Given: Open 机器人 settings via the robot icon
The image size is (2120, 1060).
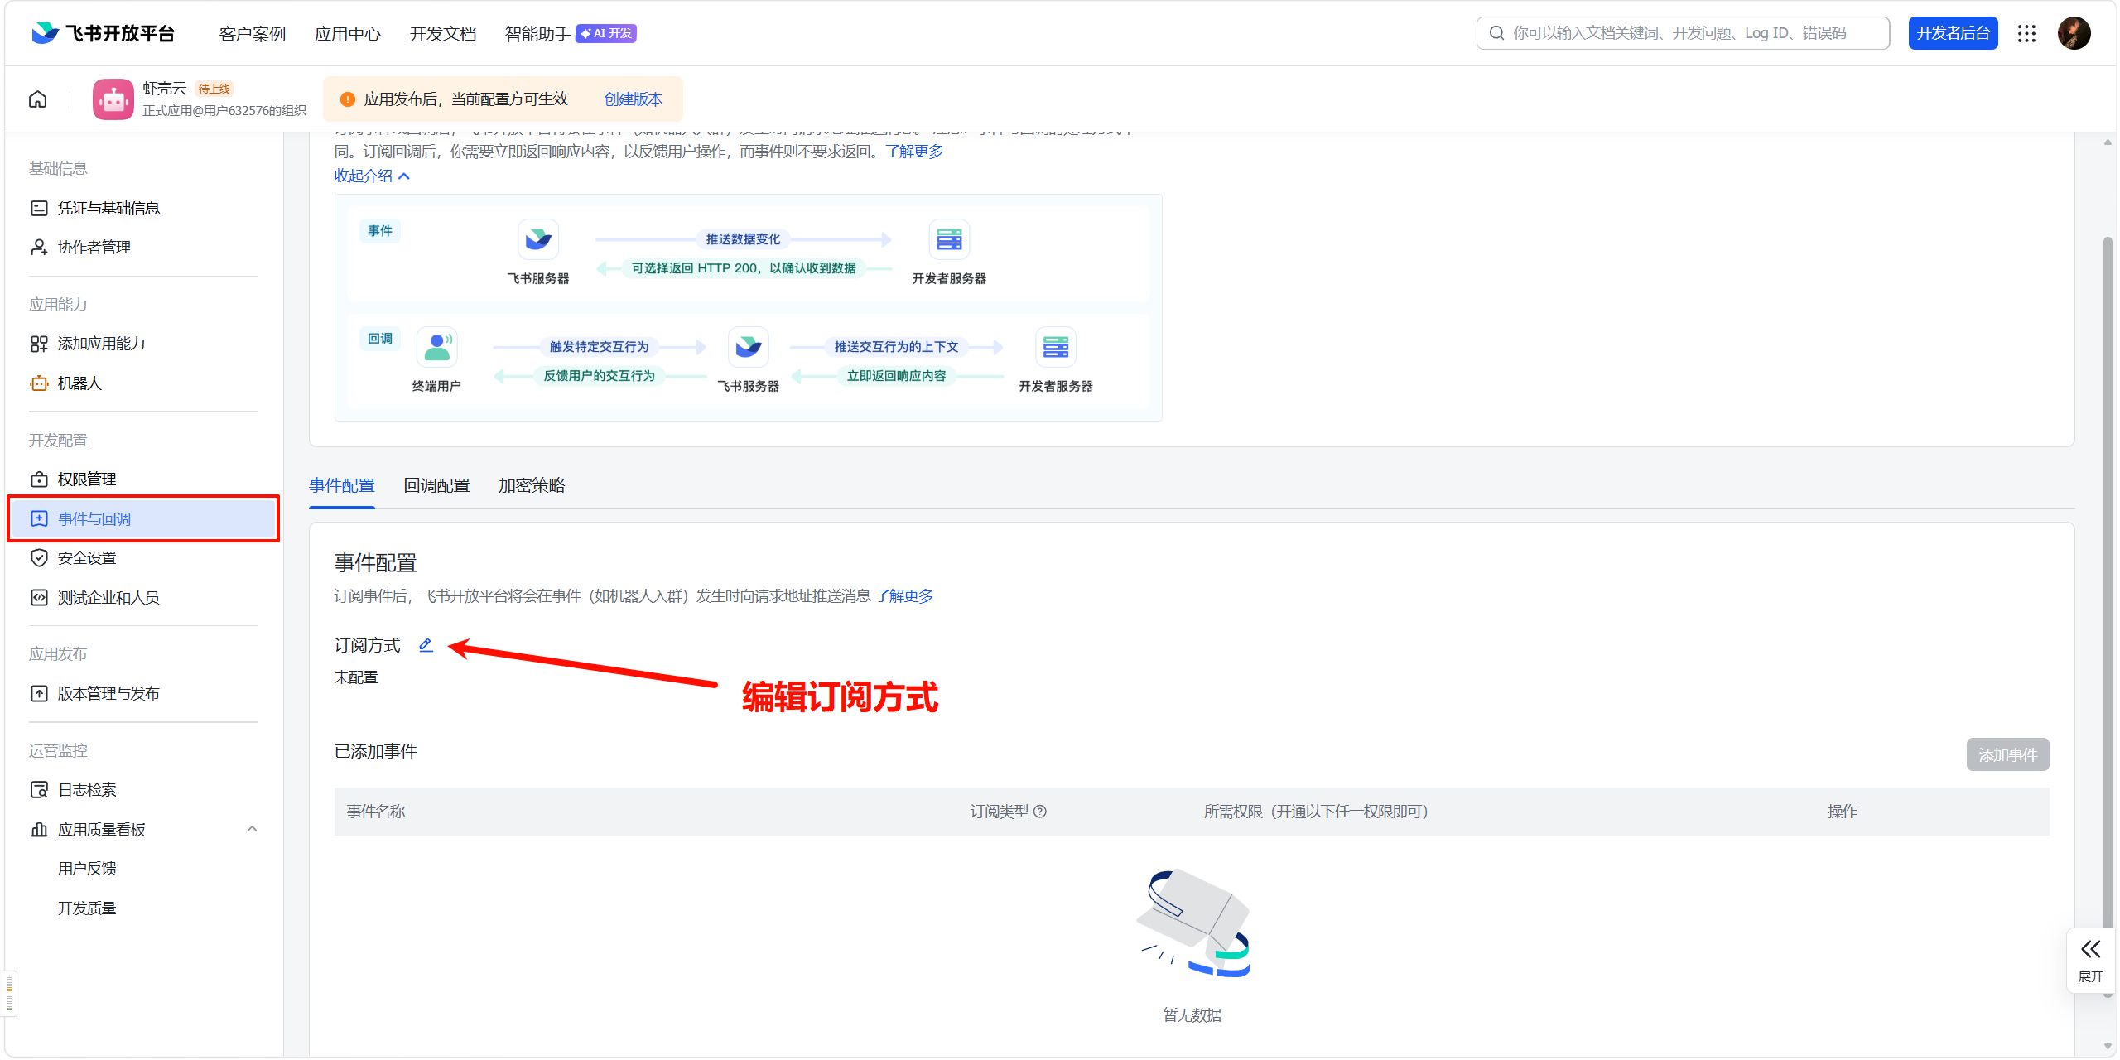Looking at the screenshot, I should pyautogui.click(x=39, y=383).
